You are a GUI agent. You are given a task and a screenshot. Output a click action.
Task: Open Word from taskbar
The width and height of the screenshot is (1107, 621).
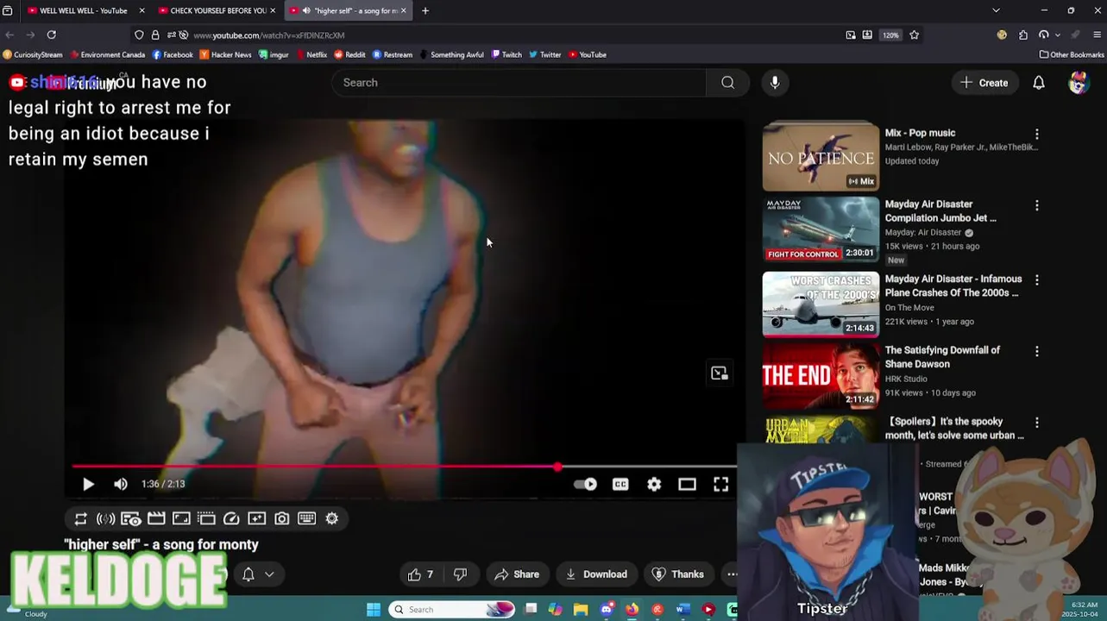(x=682, y=610)
